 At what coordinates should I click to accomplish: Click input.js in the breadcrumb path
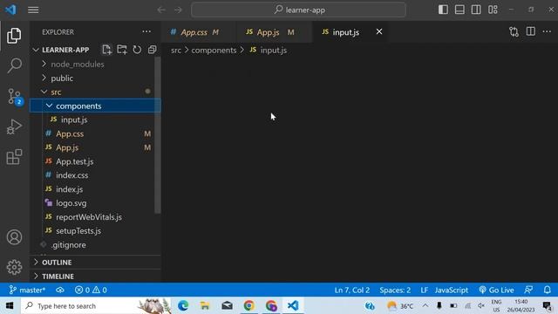273,51
